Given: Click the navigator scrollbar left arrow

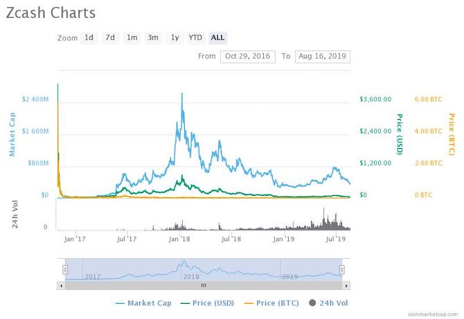Looking at the screenshot, I should tap(61, 286).
